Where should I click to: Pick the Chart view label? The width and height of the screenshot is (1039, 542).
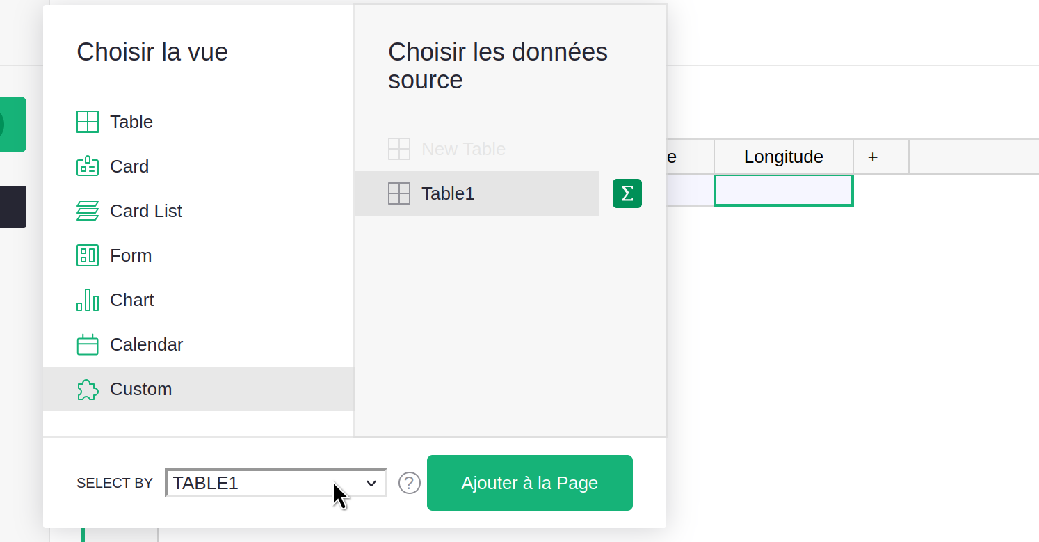tap(132, 300)
